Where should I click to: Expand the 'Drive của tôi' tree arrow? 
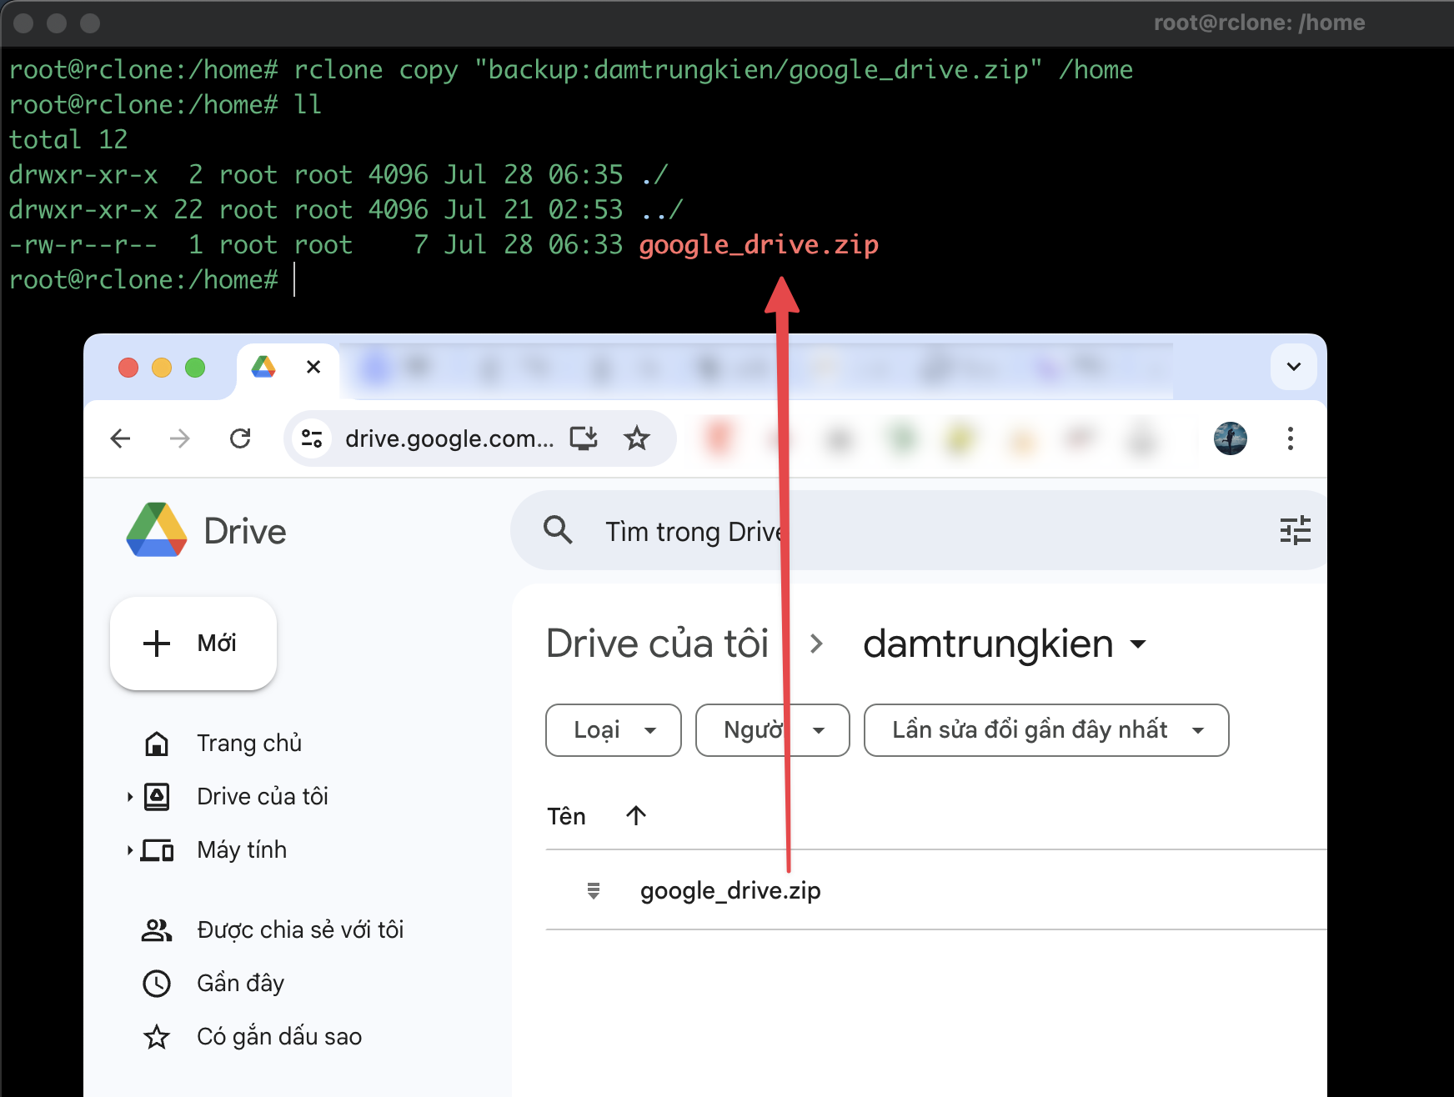tap(130, 797)
